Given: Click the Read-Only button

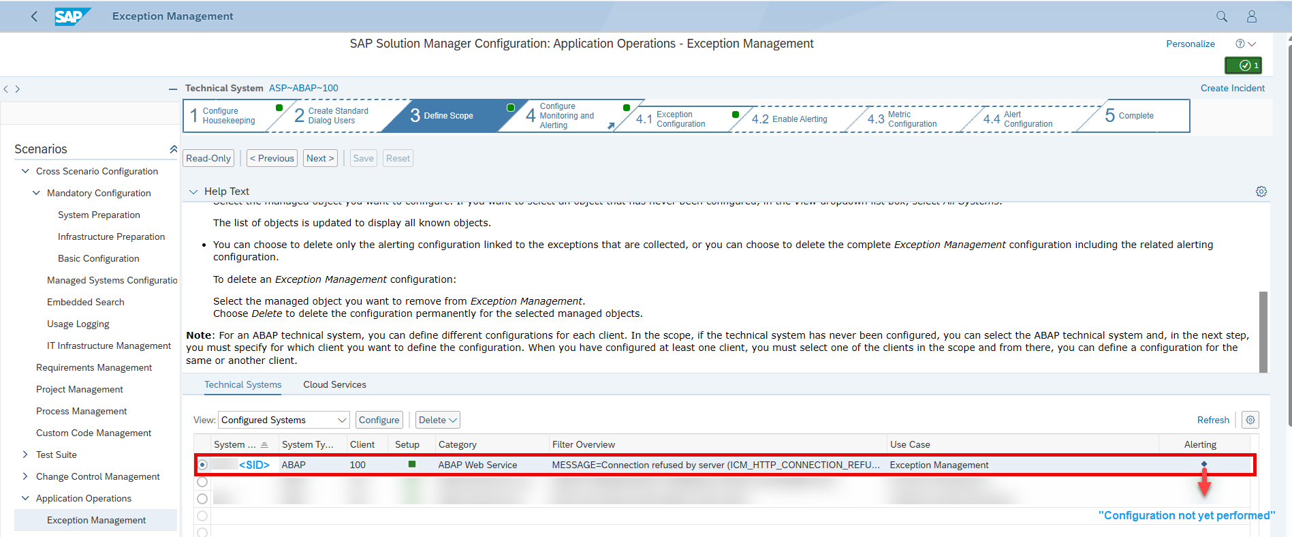Looking at the screenshot, I should click(x=208, y=158).
